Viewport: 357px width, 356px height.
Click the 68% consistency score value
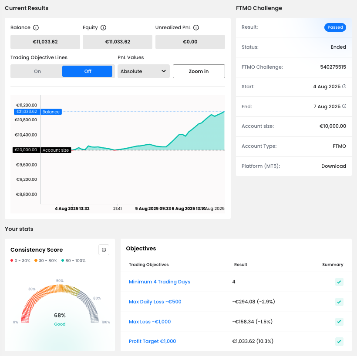tap(60, 316)
